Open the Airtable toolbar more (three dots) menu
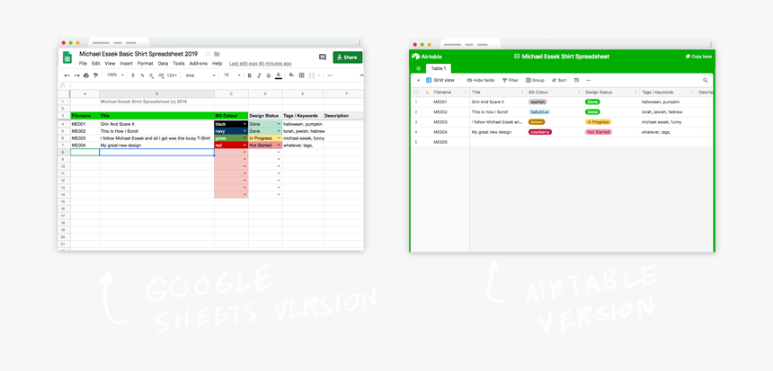This screenshot has width=773, height=371. point(588,80)
